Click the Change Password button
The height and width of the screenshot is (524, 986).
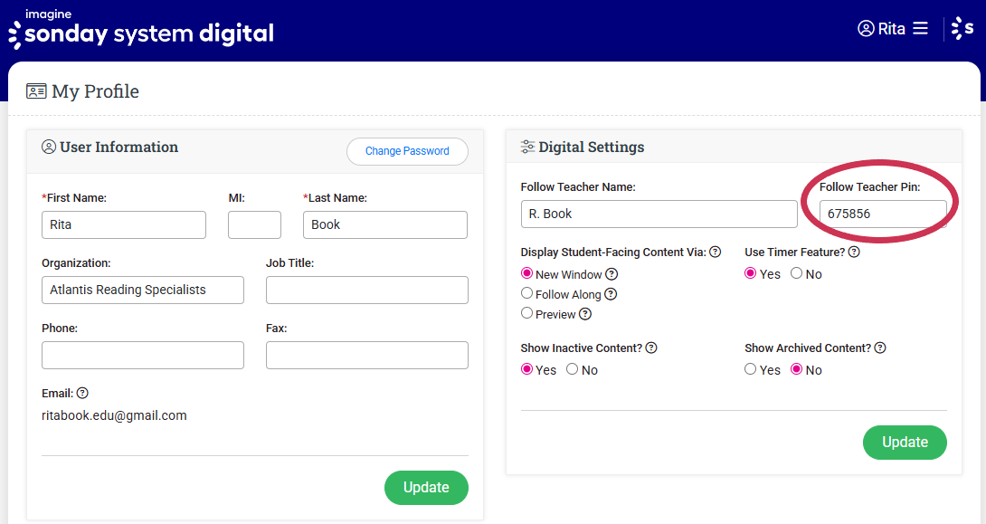click(x=407, y=151)
